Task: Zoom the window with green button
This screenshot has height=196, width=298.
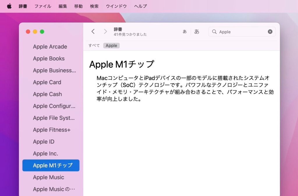Action: (42, 32)
